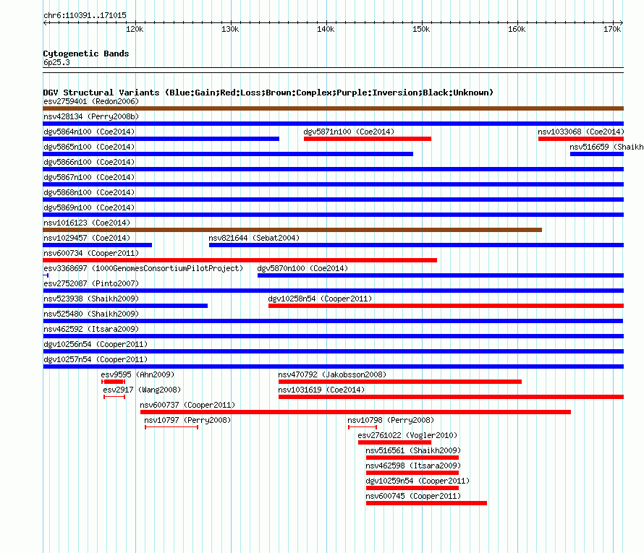Click nsv470792 (Jakobsson2008) variant
644x553 pixels.
point(400,382)
